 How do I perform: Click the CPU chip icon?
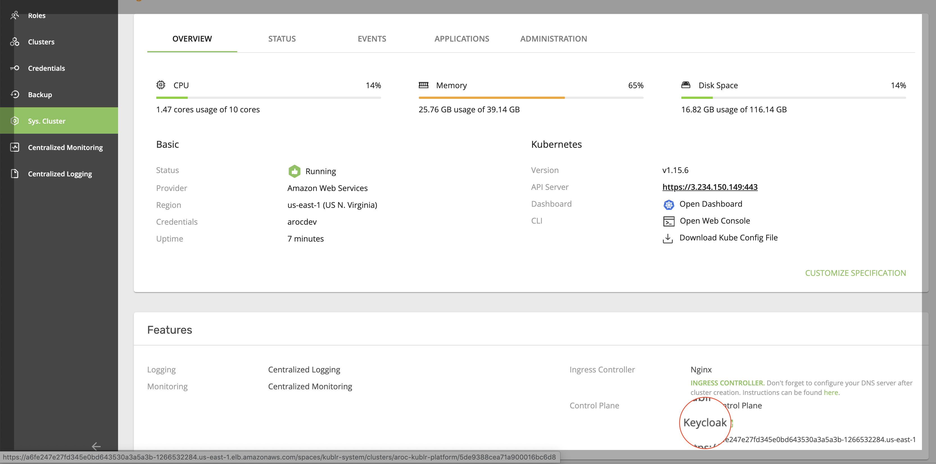click(160, 85)
